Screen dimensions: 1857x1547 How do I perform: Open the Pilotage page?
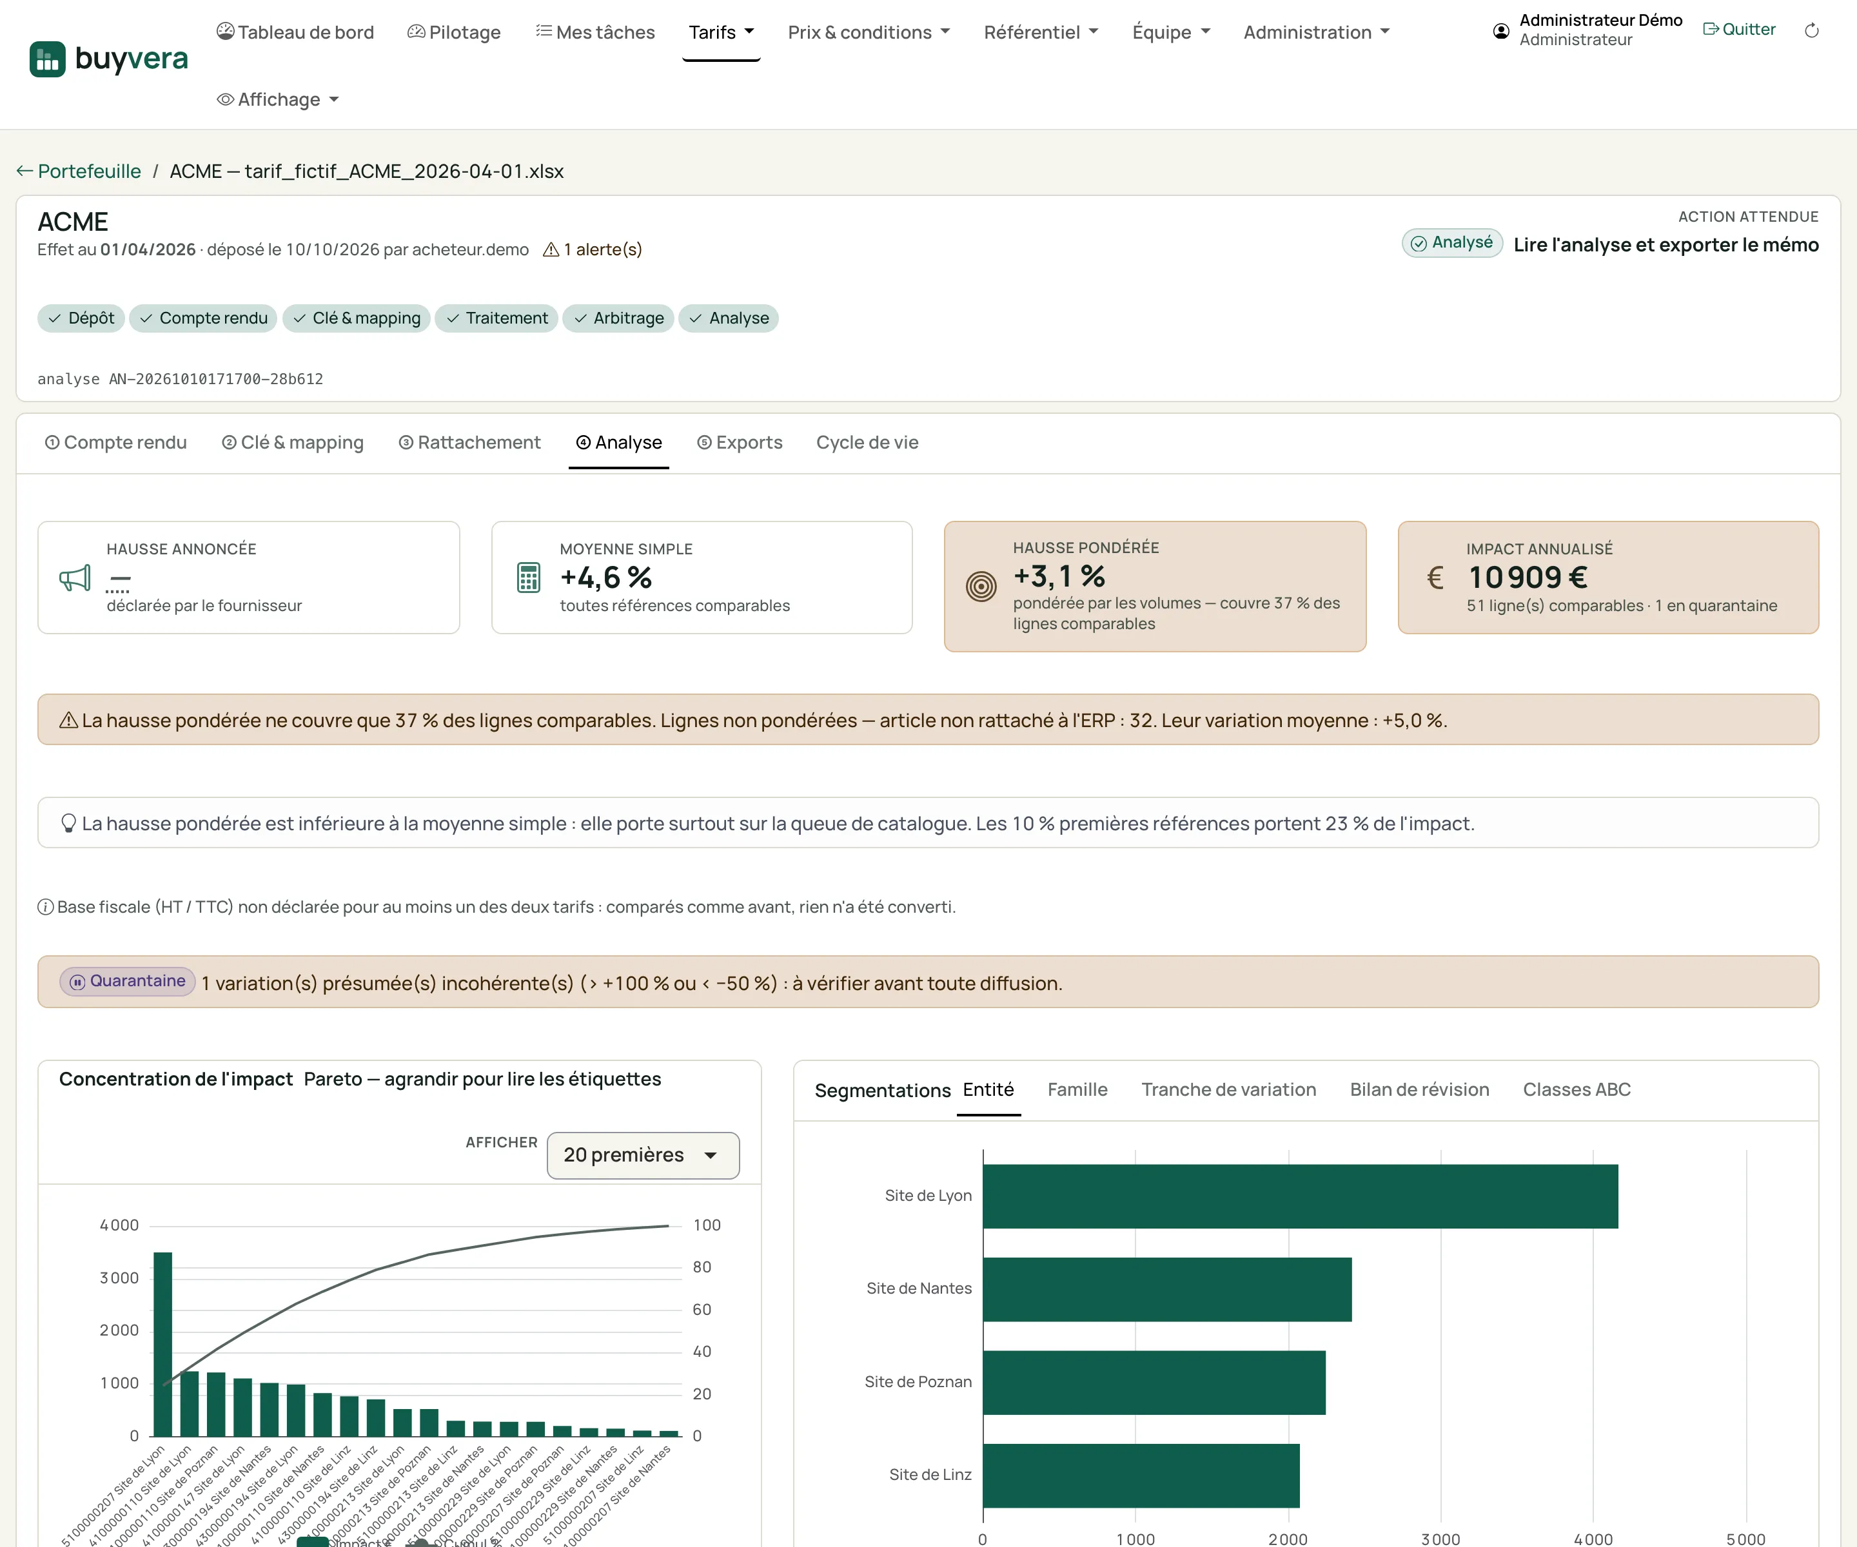tap(454, 32)
